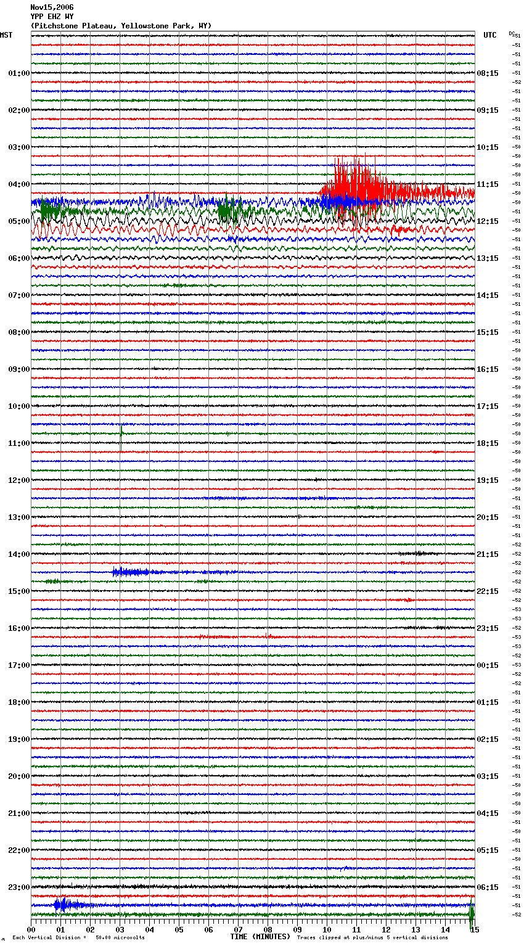524x946 pixels.
Task: Click the Each Vertical Division 50.00 microvolts note
Action: click(78, 937)
